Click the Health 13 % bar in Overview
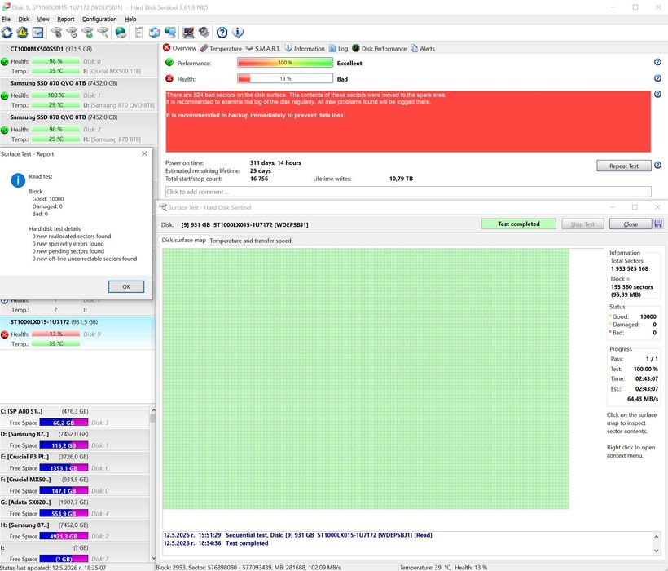 (285, 78)
